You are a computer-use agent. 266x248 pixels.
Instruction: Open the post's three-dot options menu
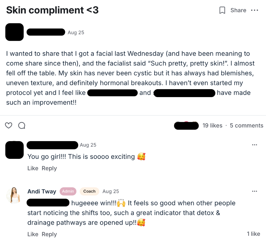coord(255,10)
